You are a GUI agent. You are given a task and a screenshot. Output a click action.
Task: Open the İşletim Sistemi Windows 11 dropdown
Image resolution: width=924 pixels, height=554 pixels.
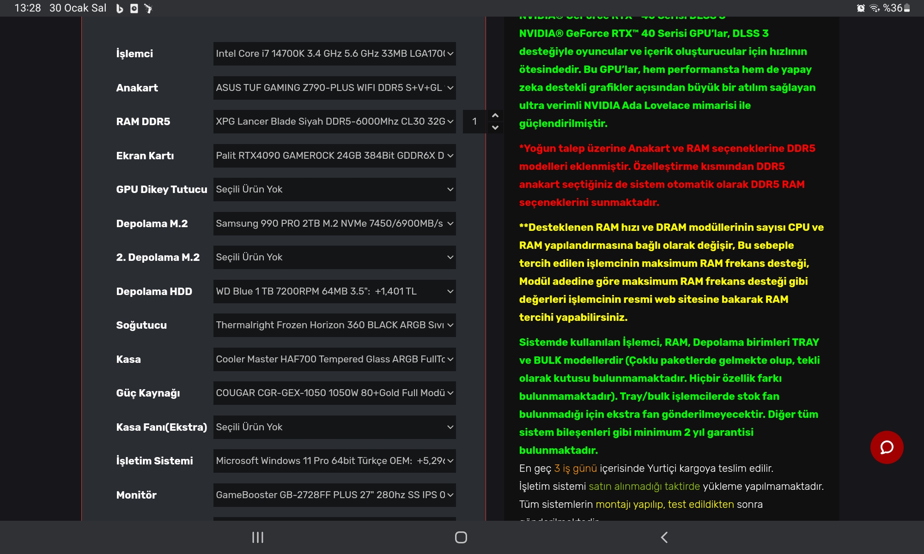(x=334, y=461)
